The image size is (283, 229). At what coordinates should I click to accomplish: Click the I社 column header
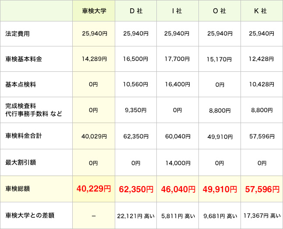(x=177, y=11)
